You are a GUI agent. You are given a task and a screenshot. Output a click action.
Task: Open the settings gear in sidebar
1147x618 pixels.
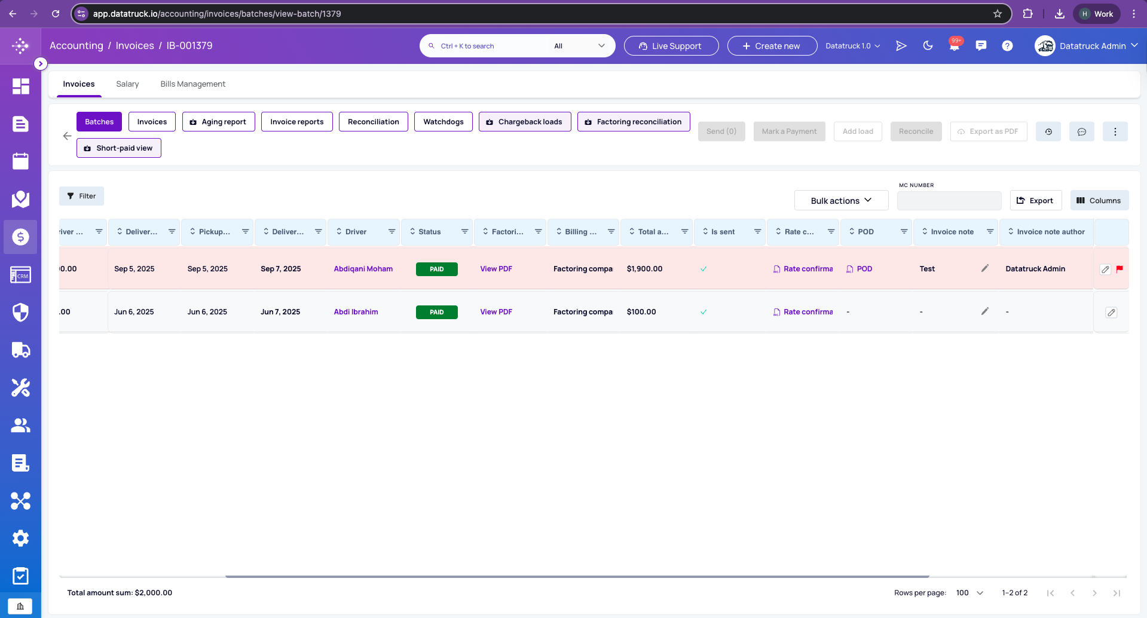(x=20, y=539)
